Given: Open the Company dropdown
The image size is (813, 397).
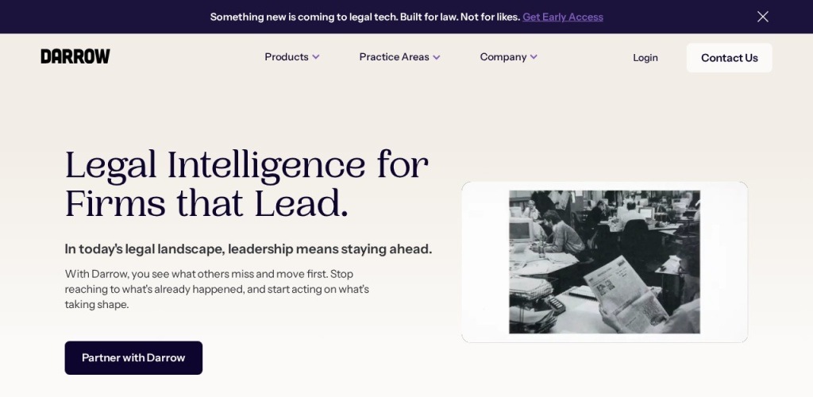Looking at the screenshot, I should [x=503, y=57].
